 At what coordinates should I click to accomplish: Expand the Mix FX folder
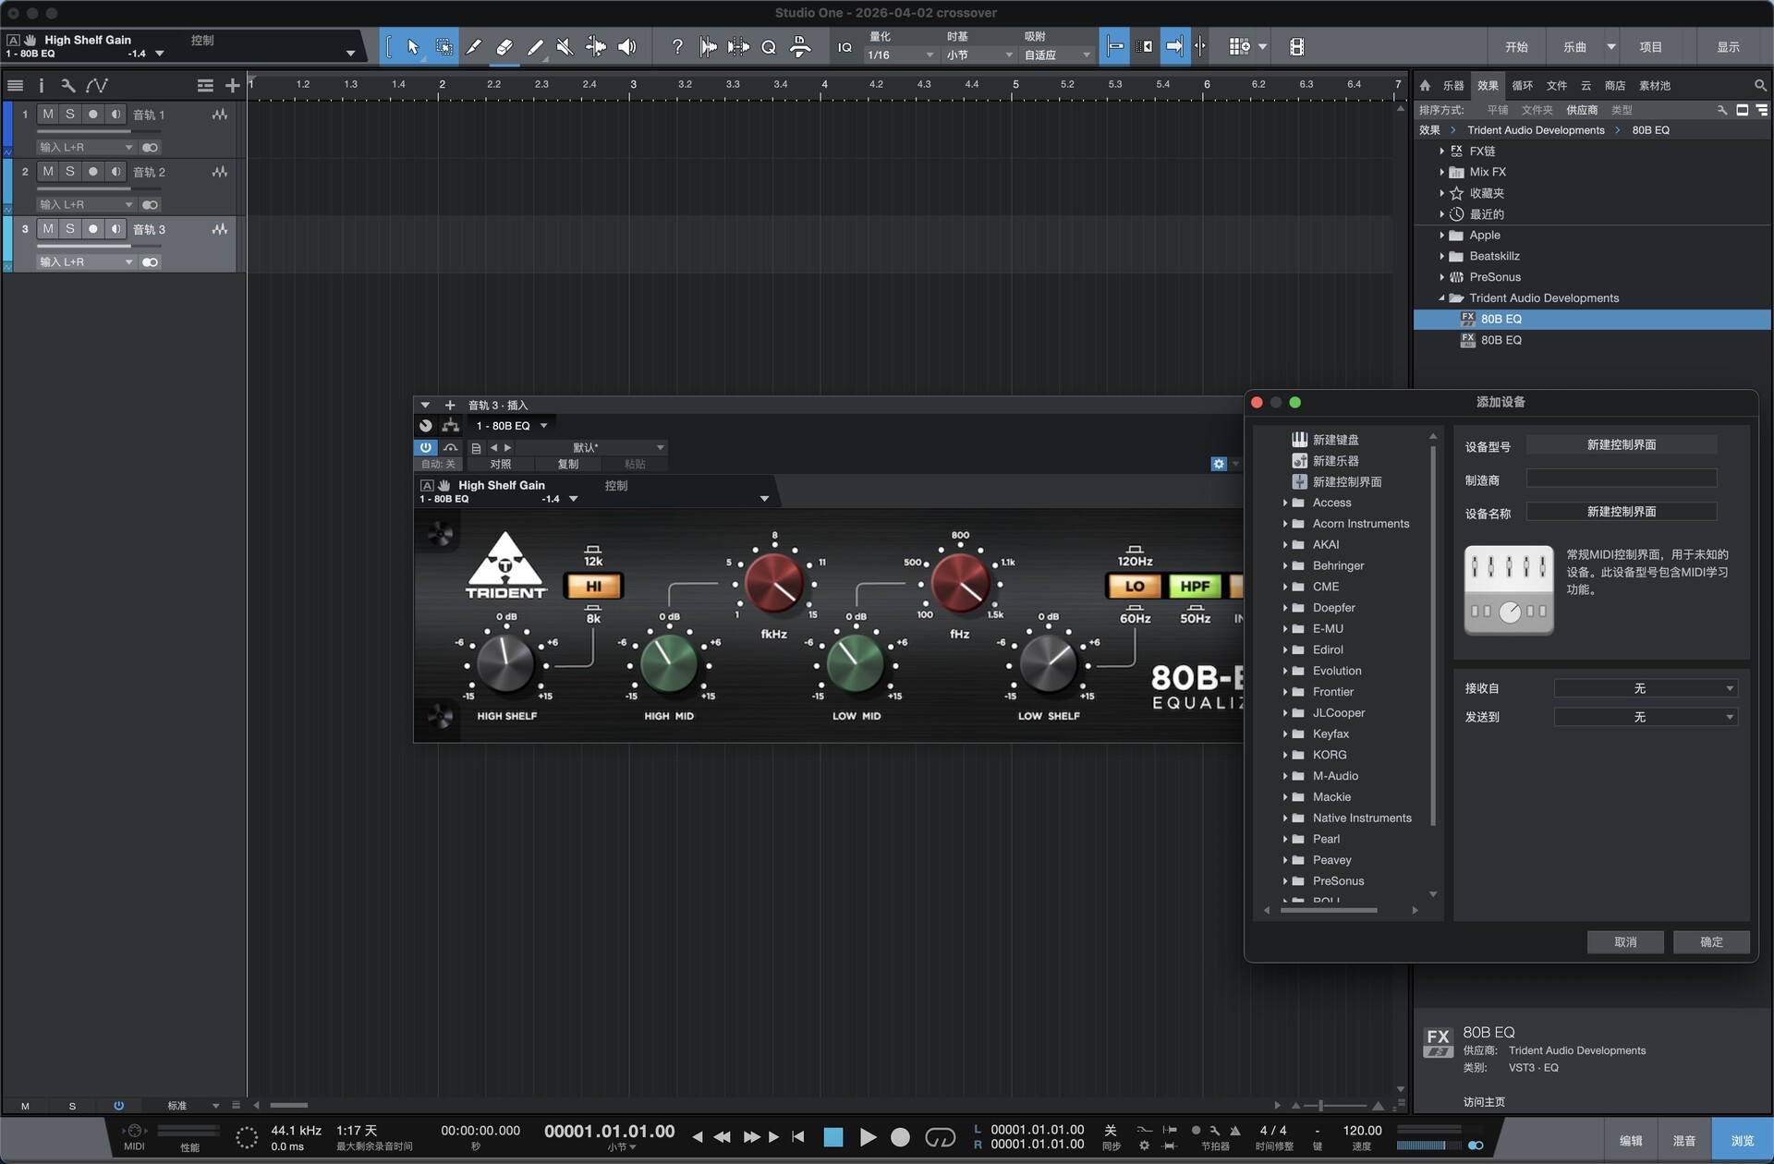[x=1441, y=172]
